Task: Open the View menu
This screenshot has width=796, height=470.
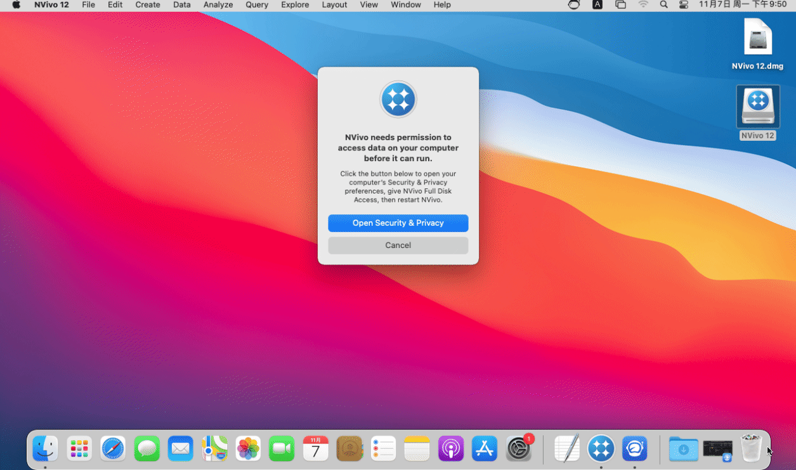Action: tap(369, 5)
